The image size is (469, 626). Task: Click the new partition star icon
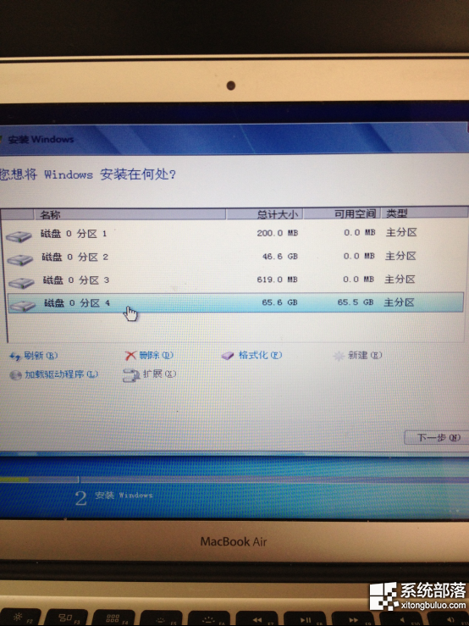(x=339, y=356)
